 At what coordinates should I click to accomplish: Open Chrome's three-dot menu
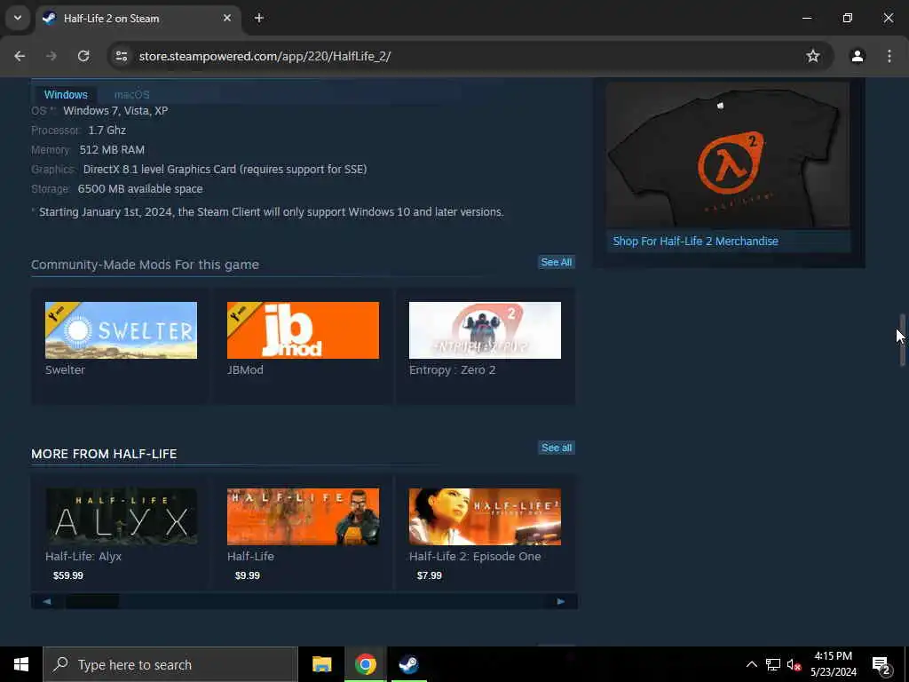pyautogui.click(x=889, y=56)
